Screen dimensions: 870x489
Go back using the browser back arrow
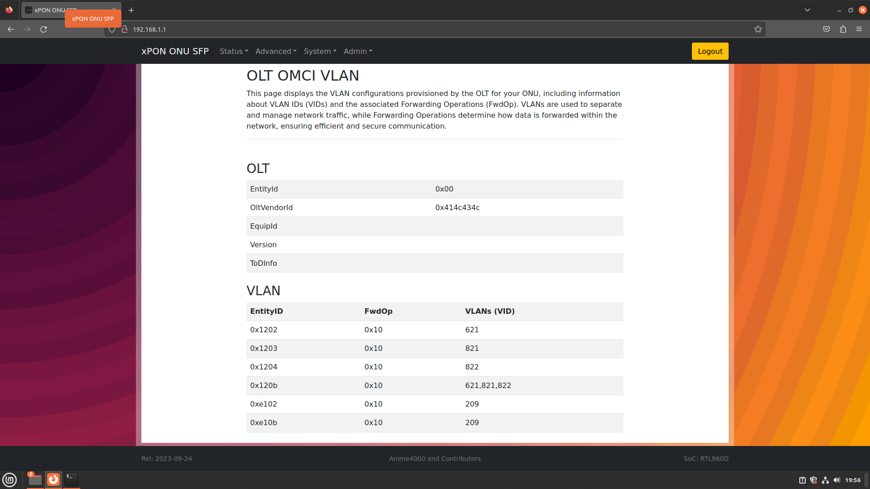[11, 29]
